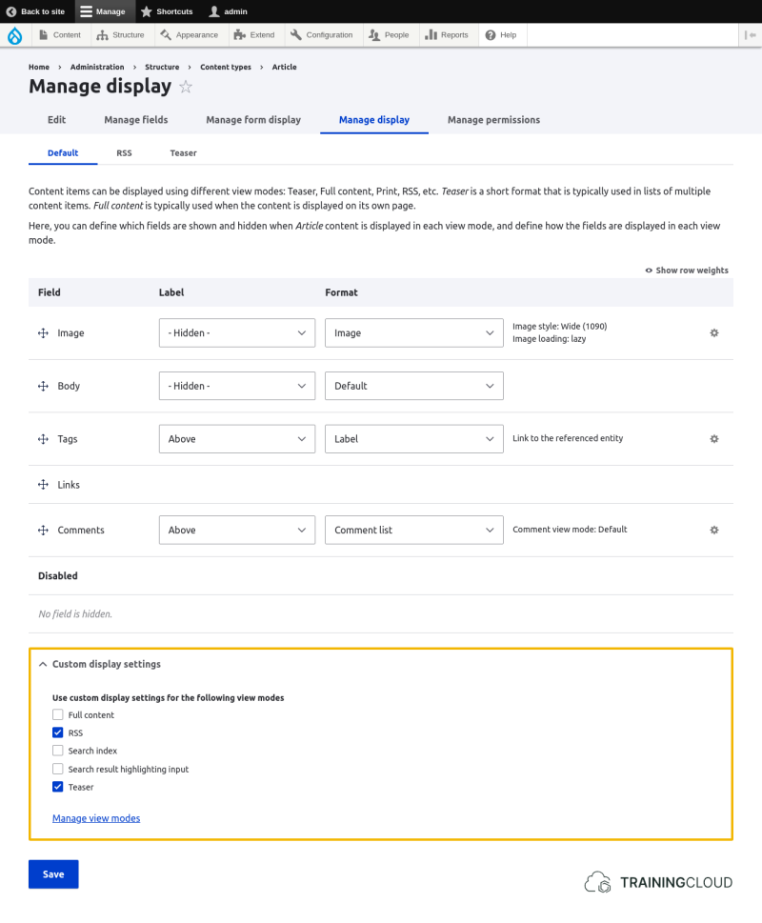Uncheck the RSS view mode checkbox

(58, 732)
